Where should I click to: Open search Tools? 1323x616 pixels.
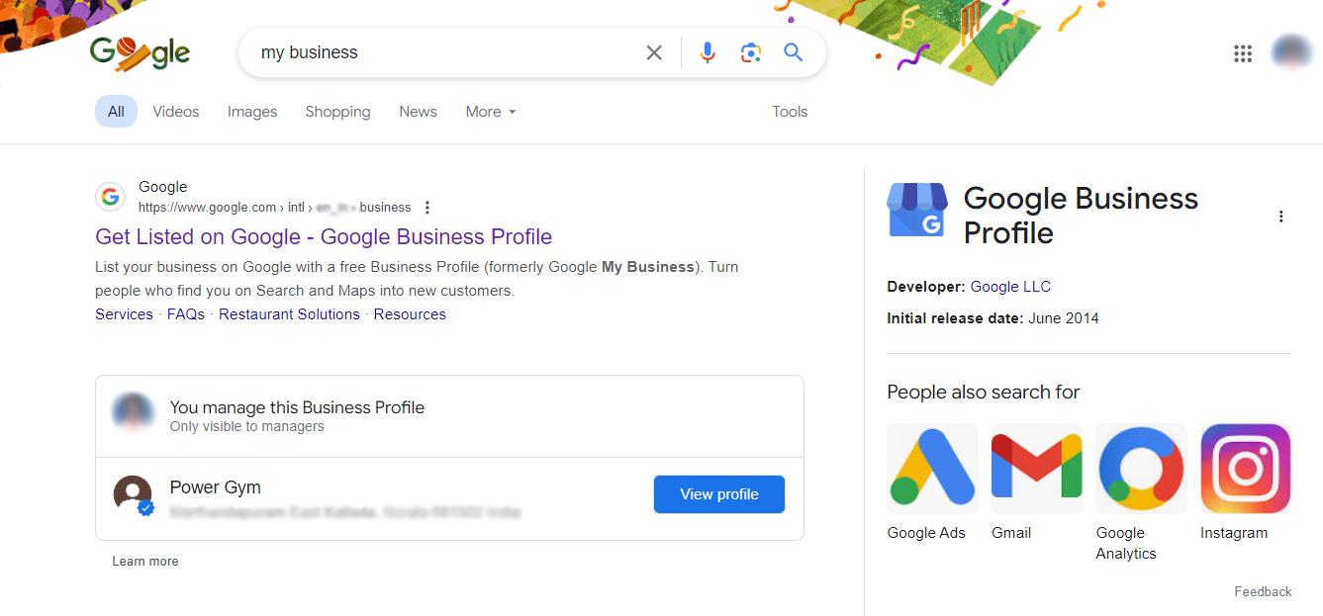[x=790, y=112]
